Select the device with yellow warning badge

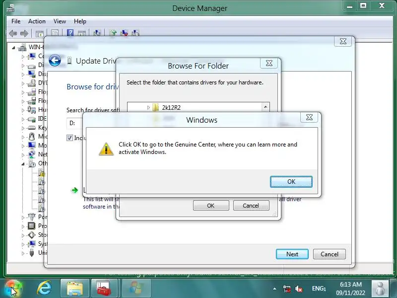coord(41,172)
